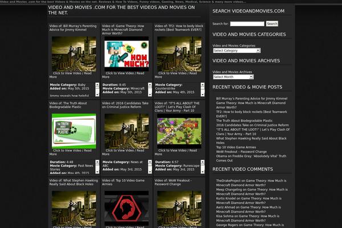
Task: Open TheDrakeProject's comment link
Action: 251,183
